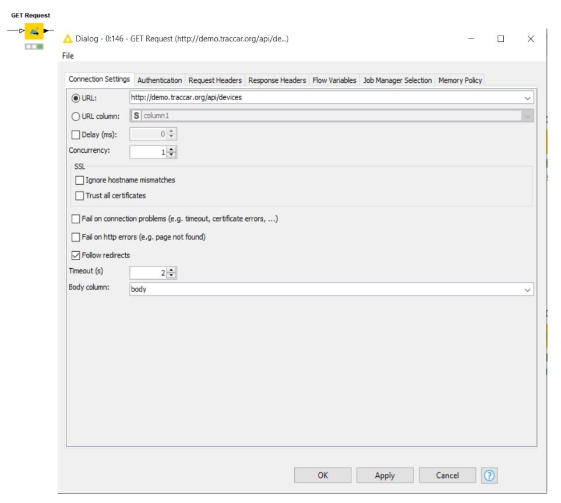The image size is (561, 503).
Task: Click the help question mark icon
Action: click(489, 476)
